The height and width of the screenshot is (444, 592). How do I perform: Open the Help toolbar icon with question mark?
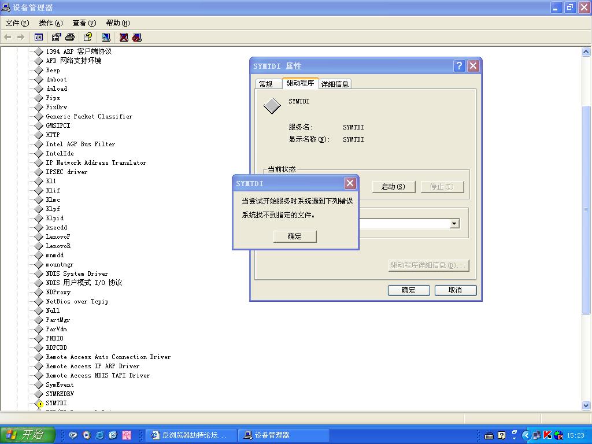[88, 37]
